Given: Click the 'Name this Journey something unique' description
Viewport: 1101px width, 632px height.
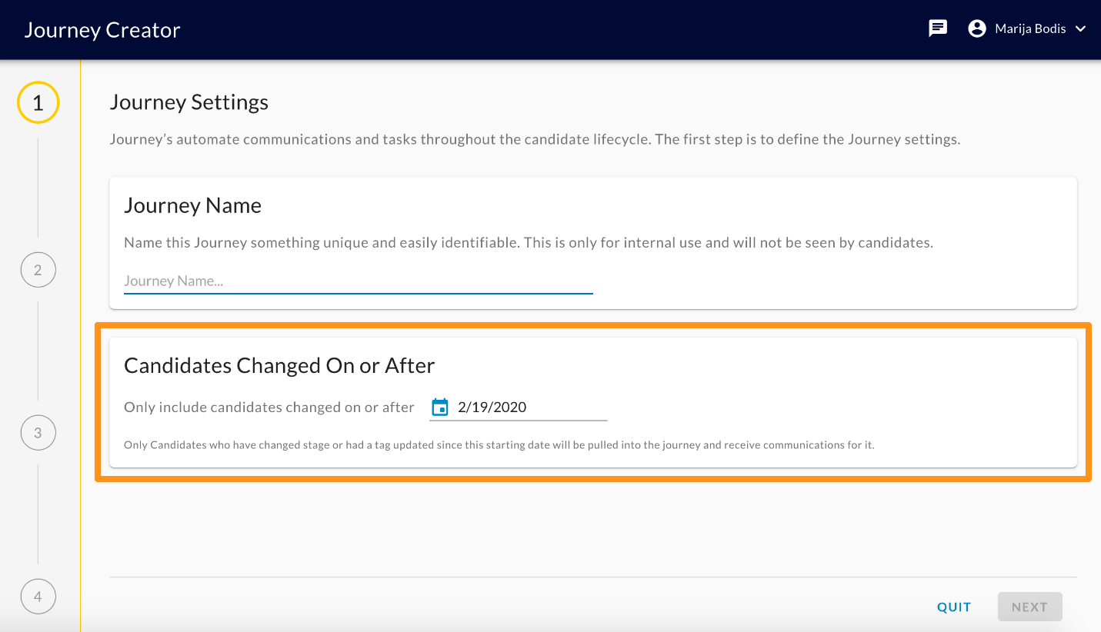Looking at the screenshot, I should pyautogui.click(x=529, y=243).
